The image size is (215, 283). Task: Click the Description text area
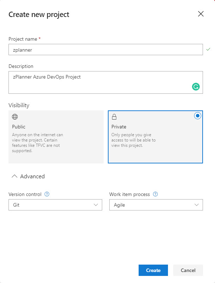106,82
